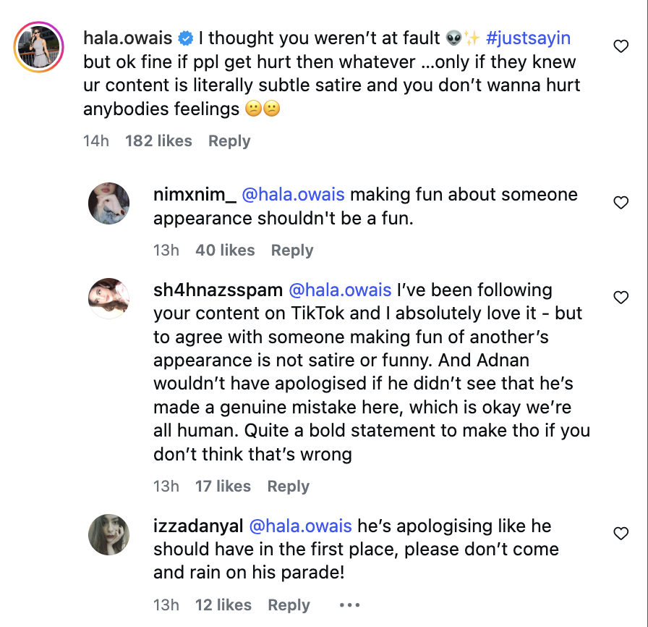Screen dimensions: 648x627
Task: Open the hala.owais username link
Action: [128, 38]
